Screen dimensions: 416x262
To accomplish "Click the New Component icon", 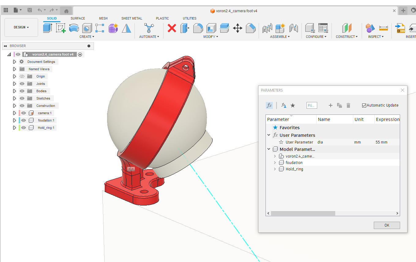I will 280,28.
